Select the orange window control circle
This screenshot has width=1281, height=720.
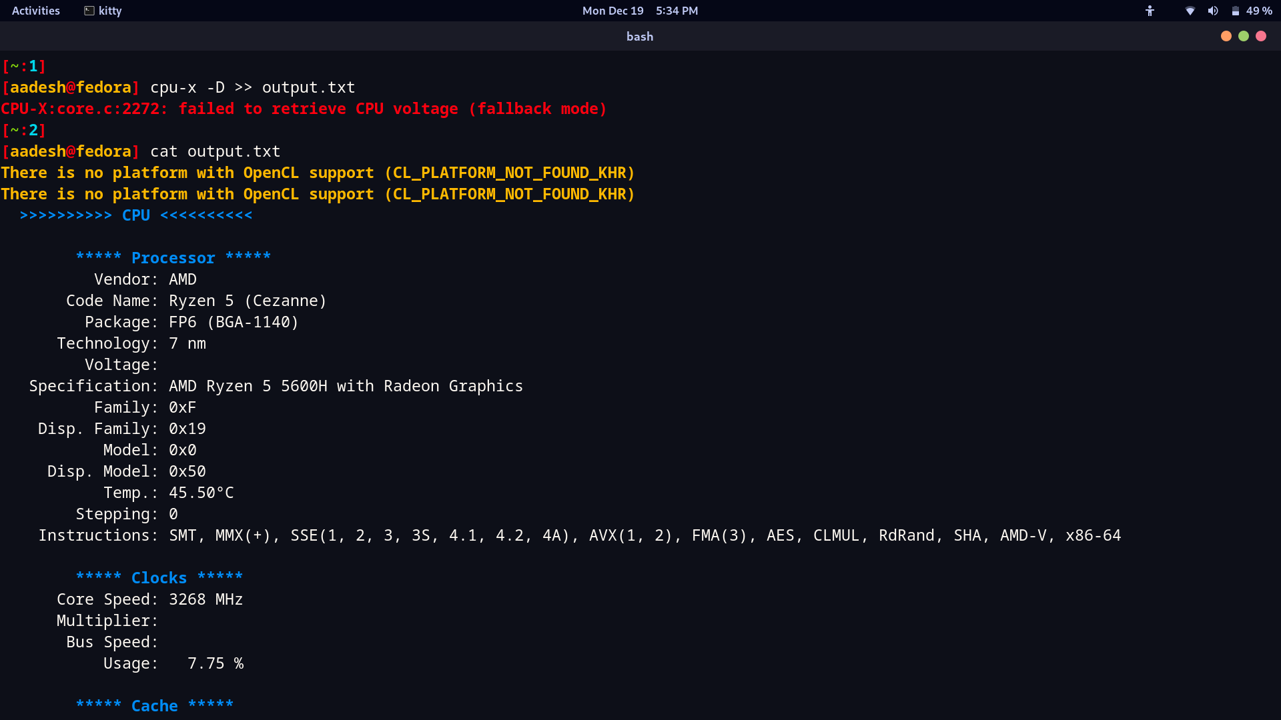1226,36
